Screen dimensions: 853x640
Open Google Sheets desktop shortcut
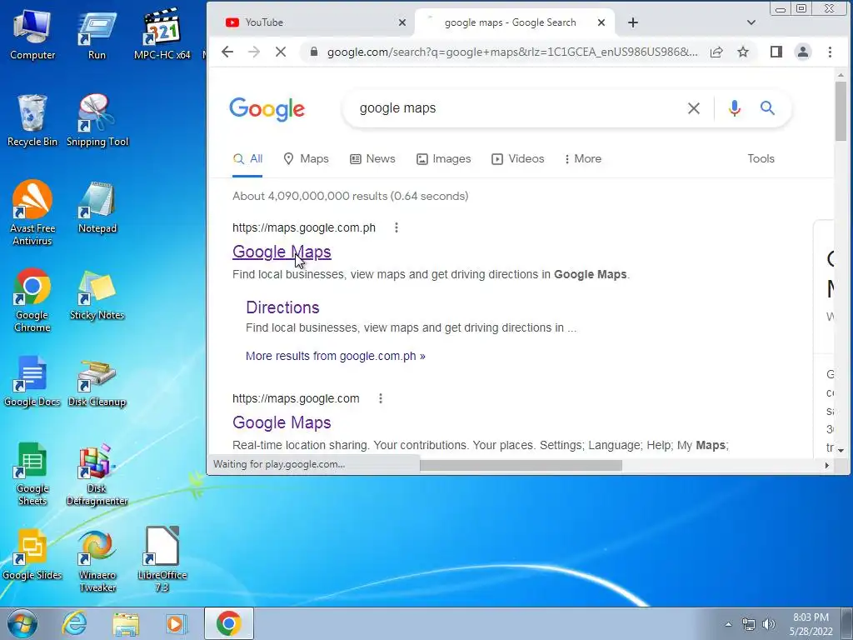[x=32, y=474]
